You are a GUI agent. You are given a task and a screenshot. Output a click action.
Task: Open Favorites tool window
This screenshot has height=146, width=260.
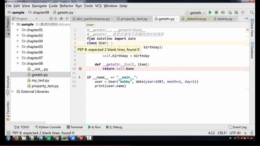(8, 111)
